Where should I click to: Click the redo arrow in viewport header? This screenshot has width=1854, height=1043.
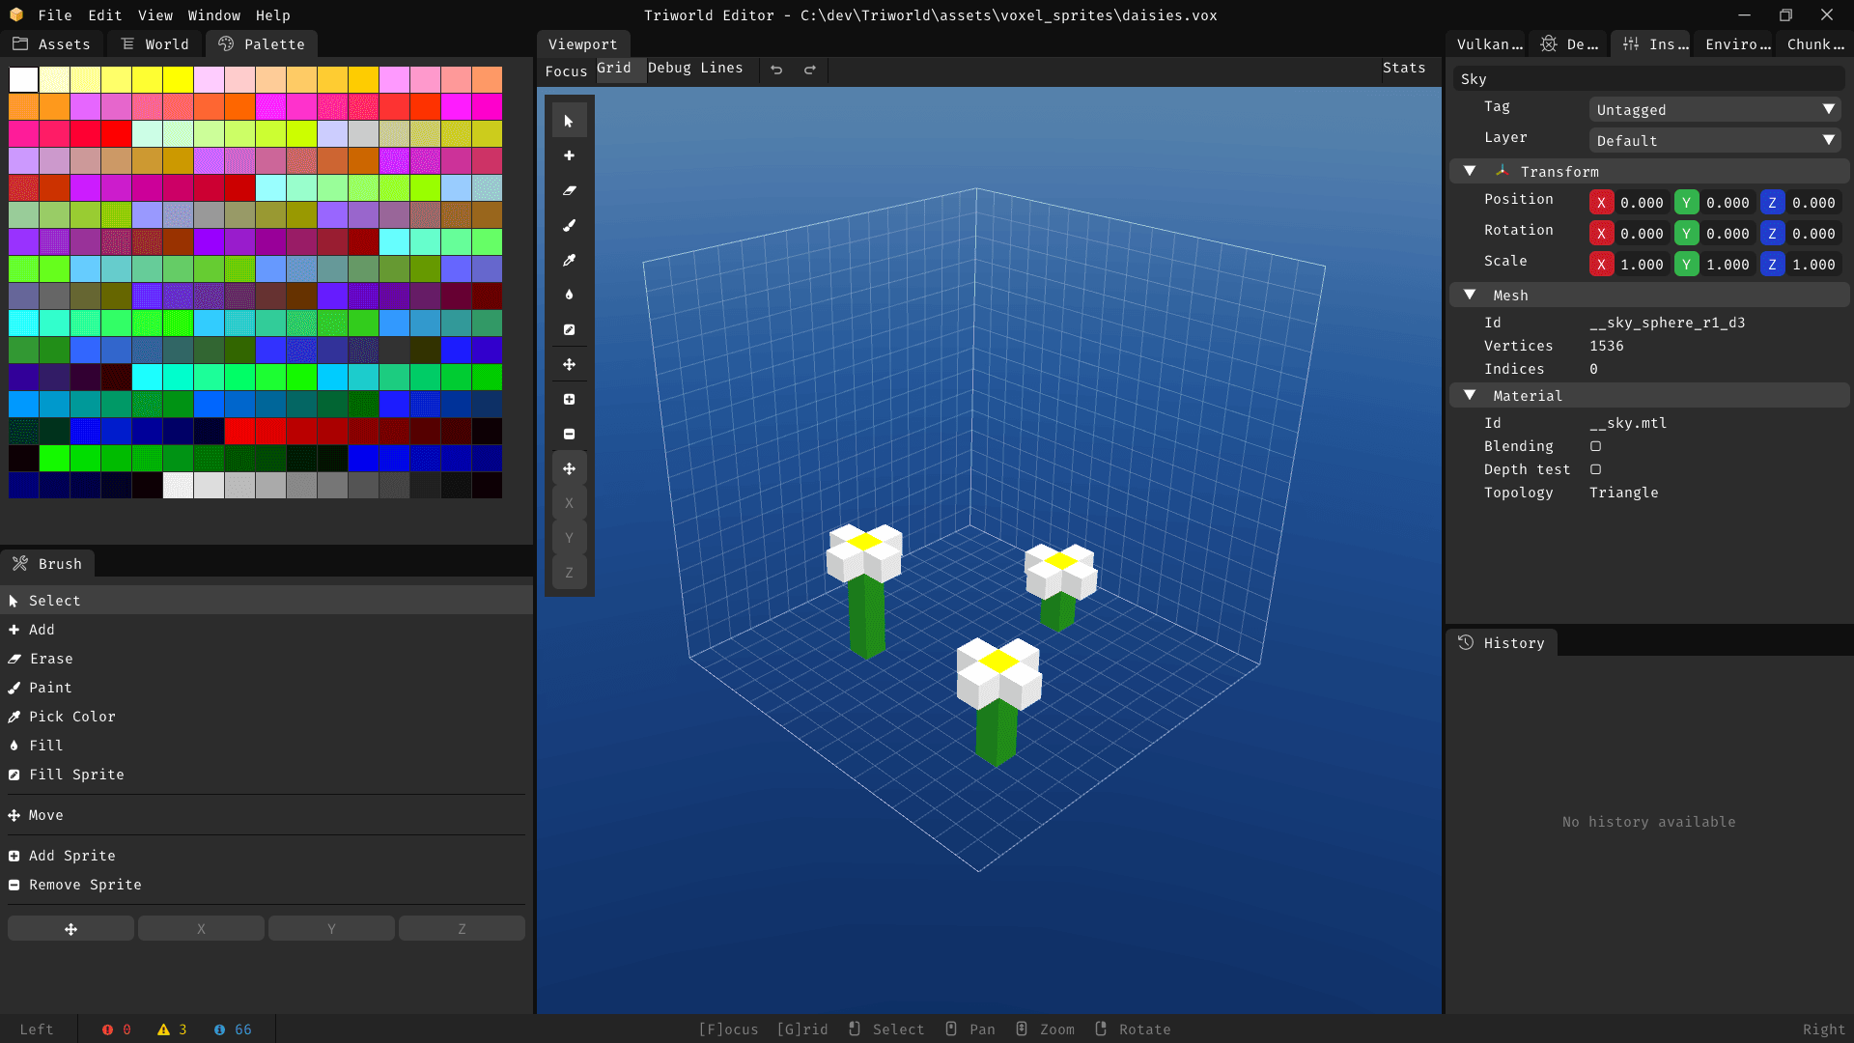810,70
